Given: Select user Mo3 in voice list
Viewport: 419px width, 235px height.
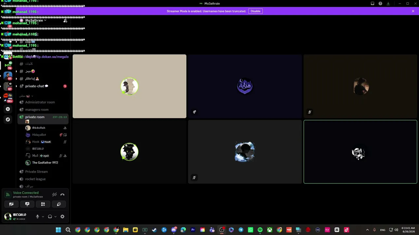Looking at the screenshot, I should 46,156.
